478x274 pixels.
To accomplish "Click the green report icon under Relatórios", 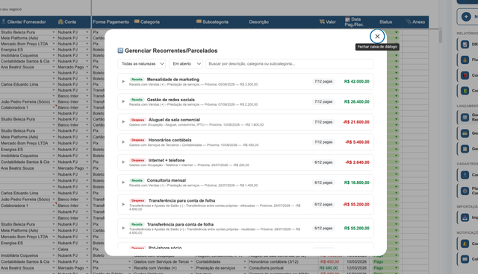I will point(465,91).
